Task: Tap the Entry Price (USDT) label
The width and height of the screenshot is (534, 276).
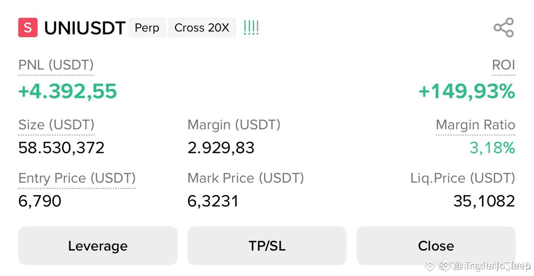Action: coord(77,178)
